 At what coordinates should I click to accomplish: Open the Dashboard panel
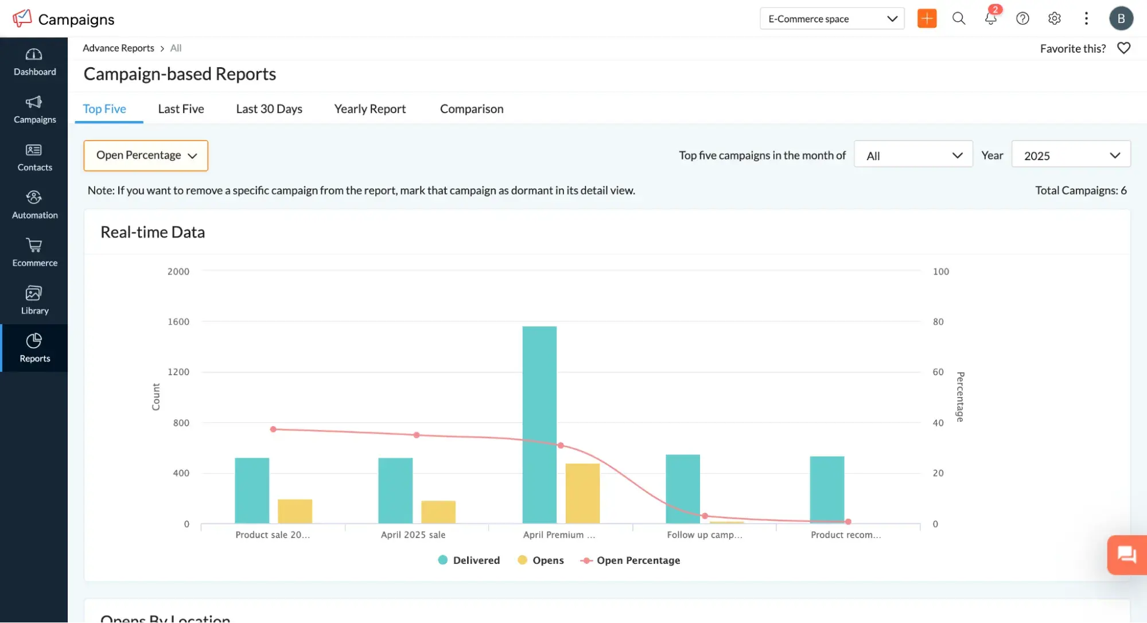(x=34, y=62)
